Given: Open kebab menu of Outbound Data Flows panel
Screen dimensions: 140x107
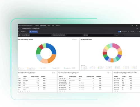Looking at the screenshot, I should click(x=55, y=73).
